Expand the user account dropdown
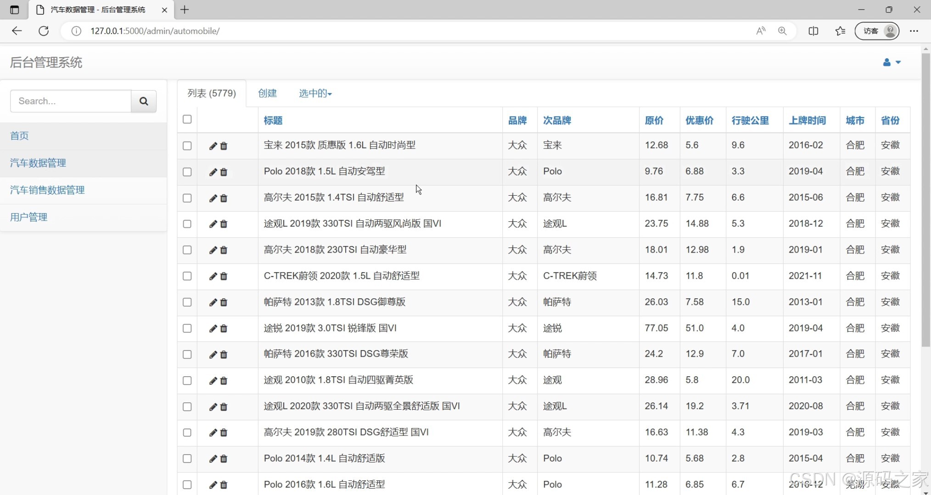This screenshot has width=931, height=495. (892, 62)
